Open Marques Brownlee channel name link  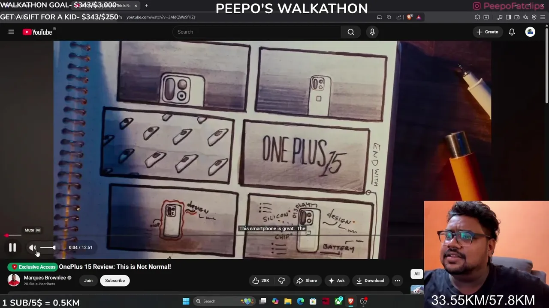[45, 278]
